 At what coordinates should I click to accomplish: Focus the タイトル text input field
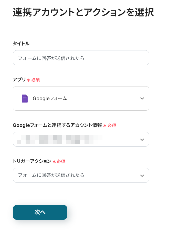click(81, 58)
